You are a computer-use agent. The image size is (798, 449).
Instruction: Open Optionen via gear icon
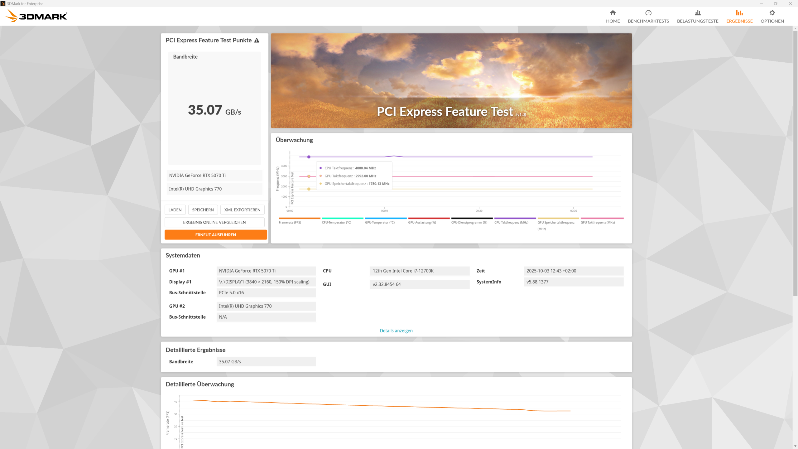point(772,13)
